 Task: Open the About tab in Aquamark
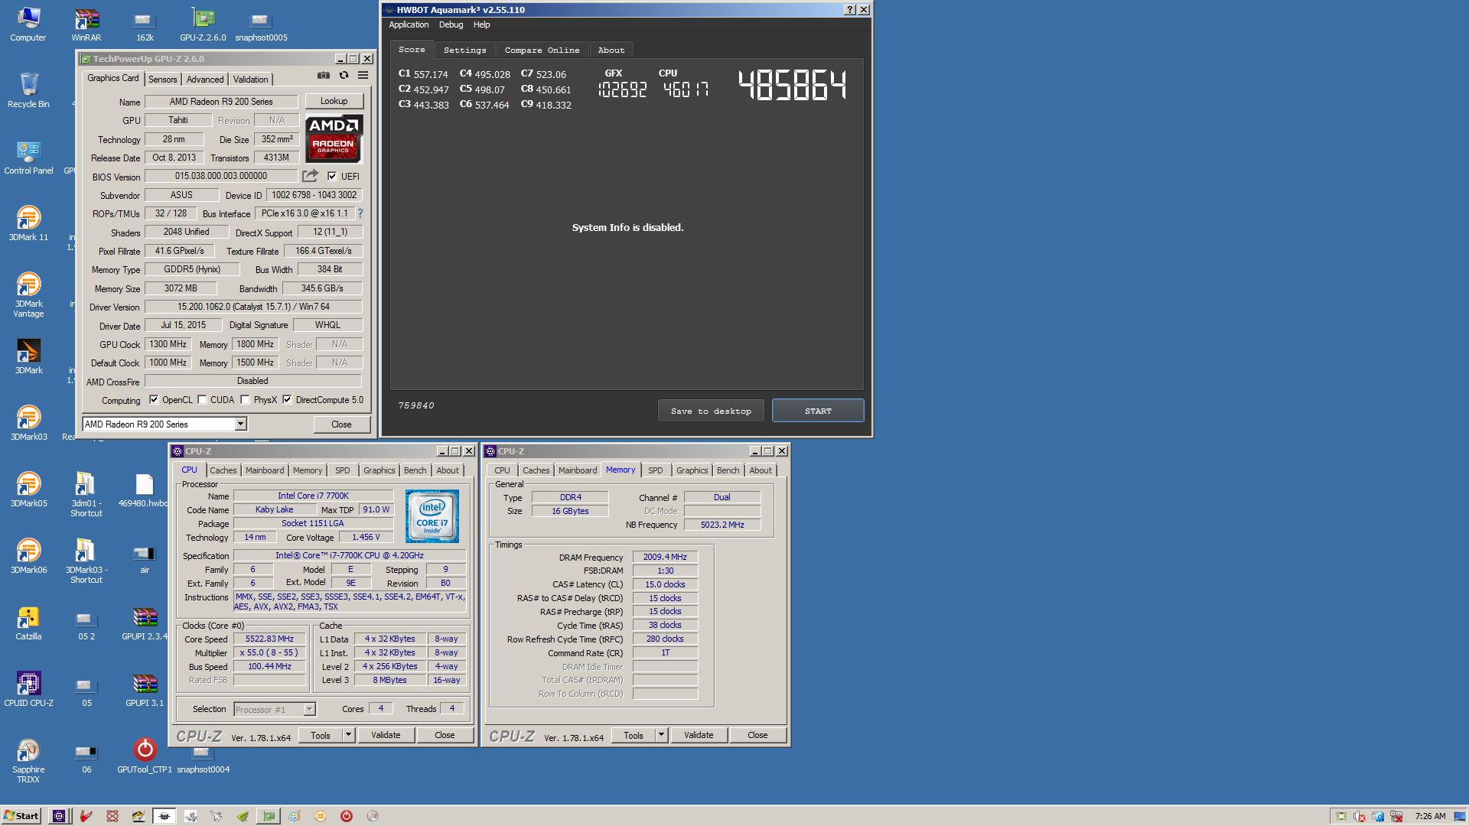[611, 50]
